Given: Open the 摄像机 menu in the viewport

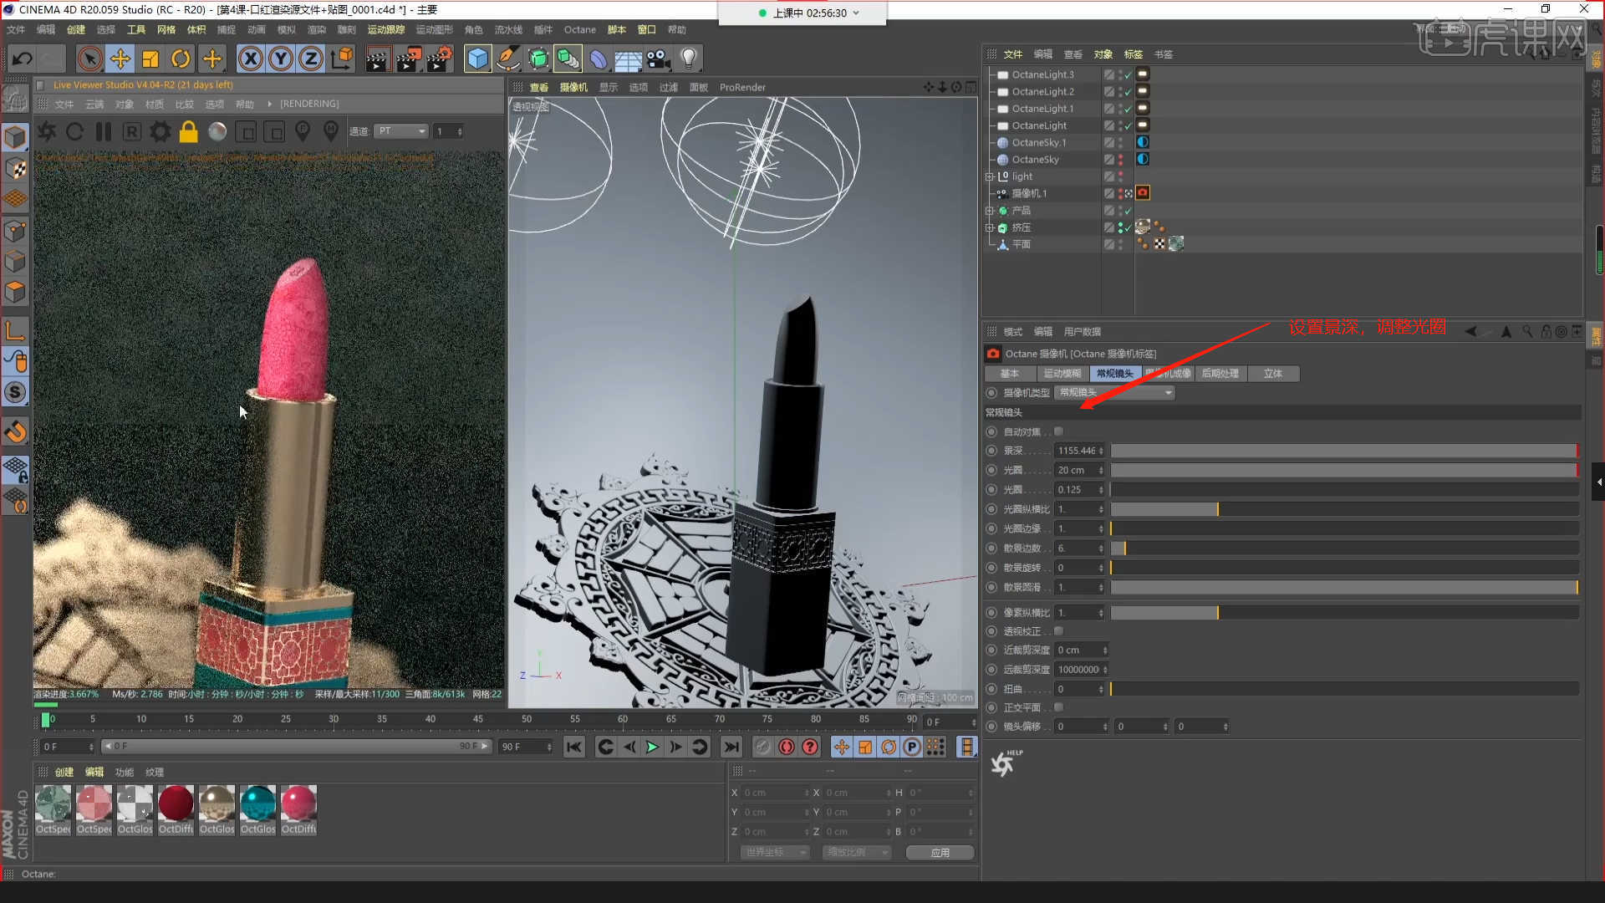Looking at the screenshot, I should click(x=573, y=87).
